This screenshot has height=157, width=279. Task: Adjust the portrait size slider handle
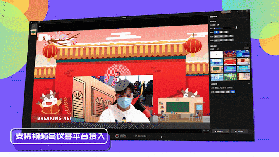pyautogui.click(x=224, y=28)
